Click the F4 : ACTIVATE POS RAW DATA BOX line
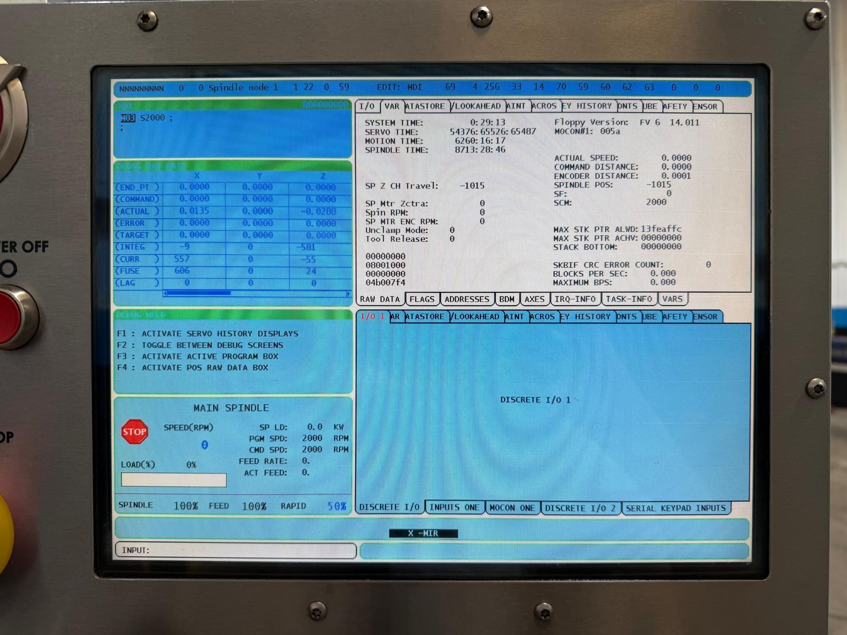This screenshot has width=847, height=635. tap(193, 367)
